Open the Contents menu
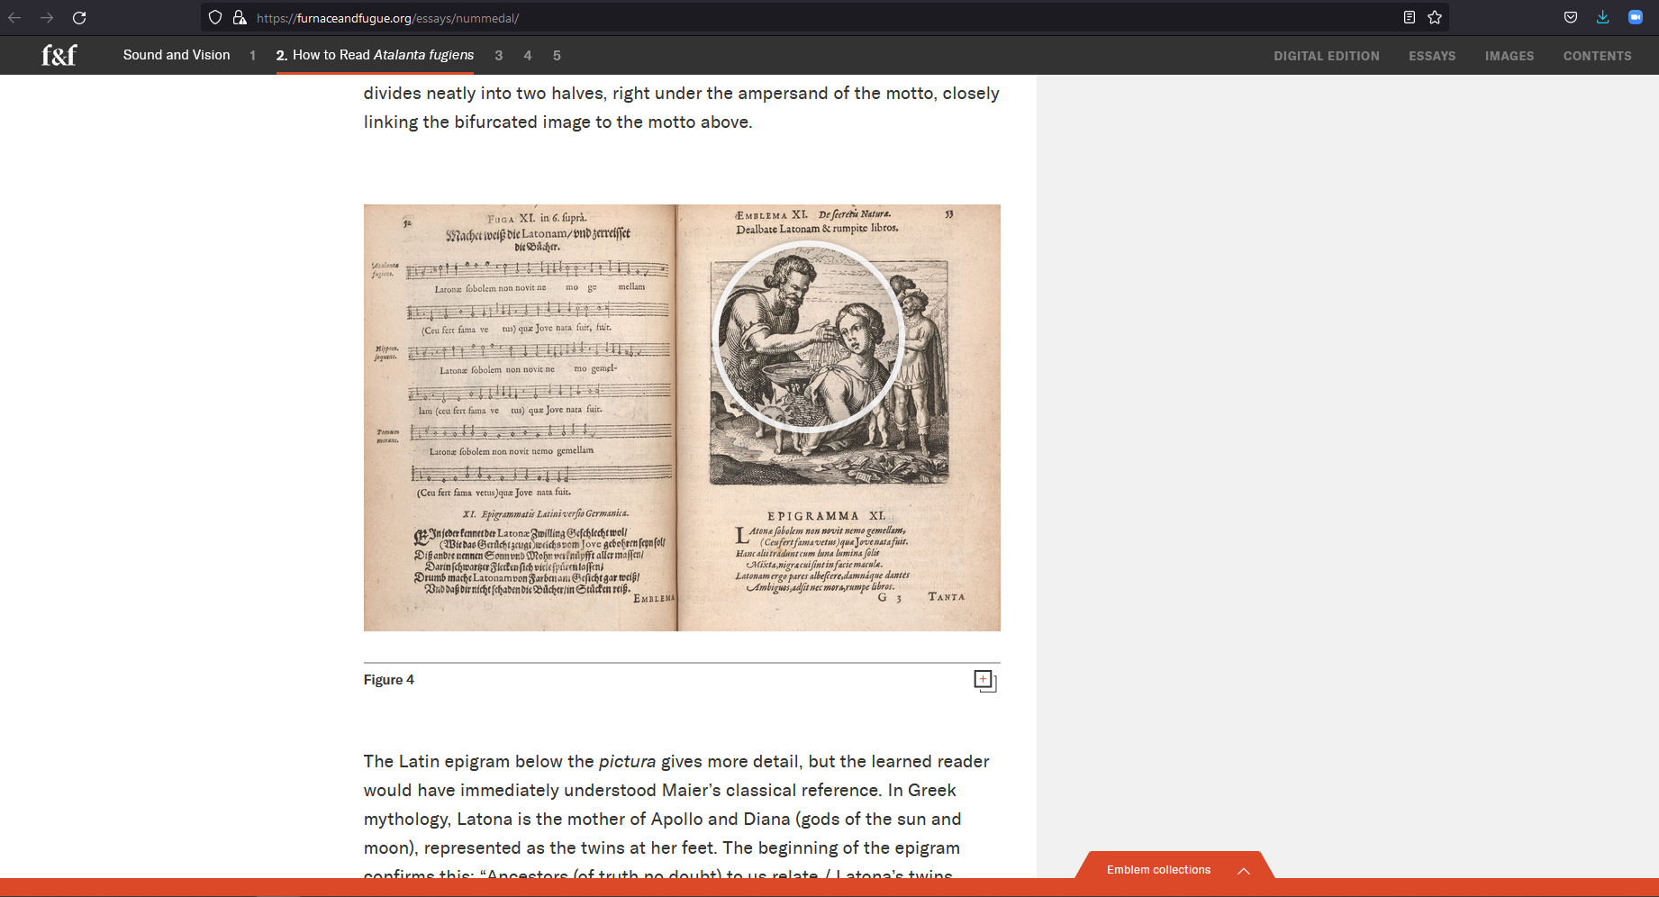 click(x=1597, y=56)
